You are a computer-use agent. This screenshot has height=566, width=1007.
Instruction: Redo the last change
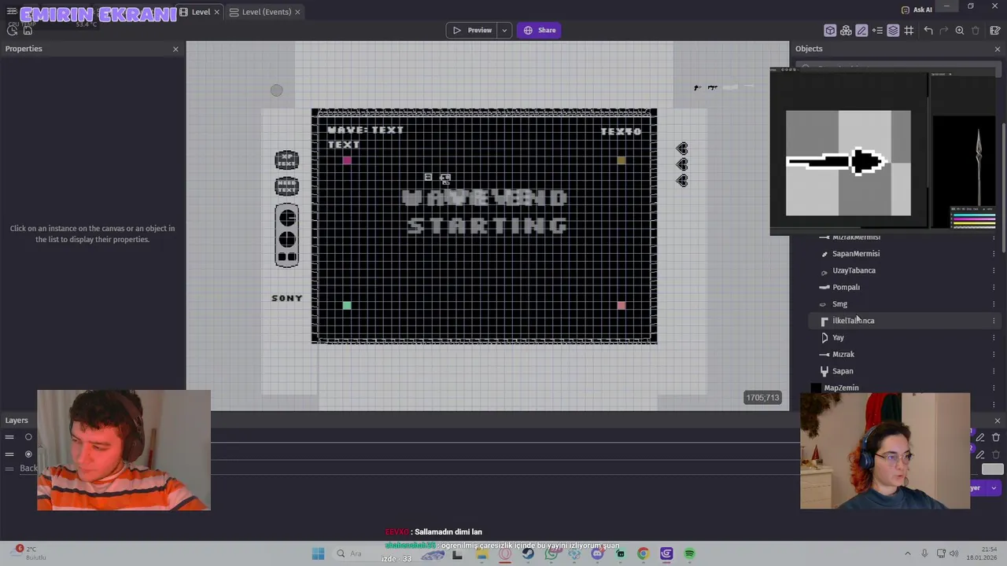[944, 30]
